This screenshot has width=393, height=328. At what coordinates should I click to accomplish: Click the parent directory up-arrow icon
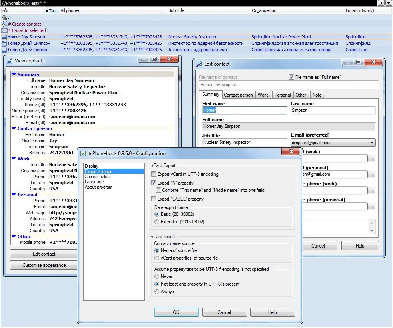4,18
